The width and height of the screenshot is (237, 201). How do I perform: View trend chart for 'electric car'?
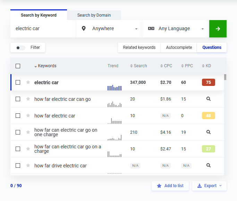point(115,88)
